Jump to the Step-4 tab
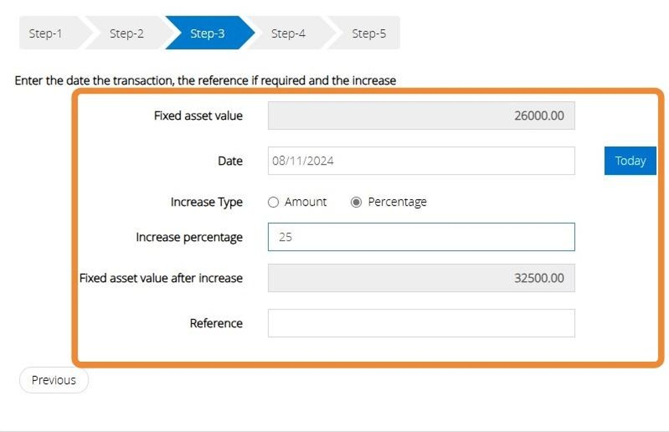Image resolution: width=669 pixels, height=432 pixels. click(x=288, y=33)
